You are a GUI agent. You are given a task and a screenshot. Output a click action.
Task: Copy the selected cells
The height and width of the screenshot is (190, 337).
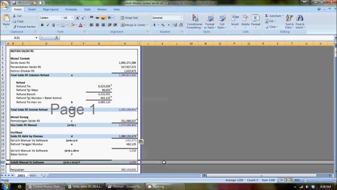(18, 21)
